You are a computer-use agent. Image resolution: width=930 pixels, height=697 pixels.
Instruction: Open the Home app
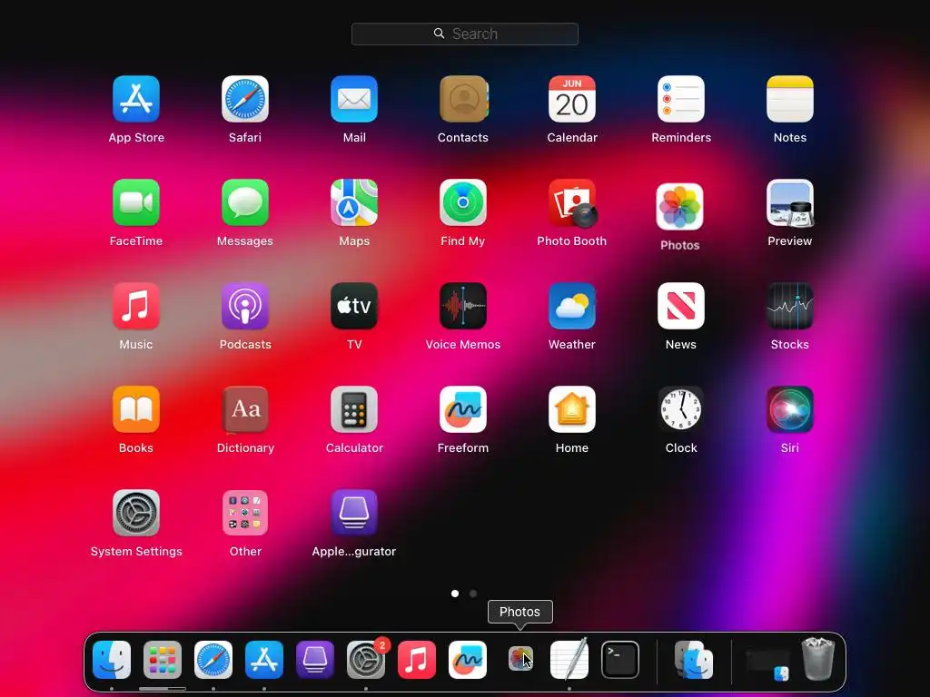572,409
